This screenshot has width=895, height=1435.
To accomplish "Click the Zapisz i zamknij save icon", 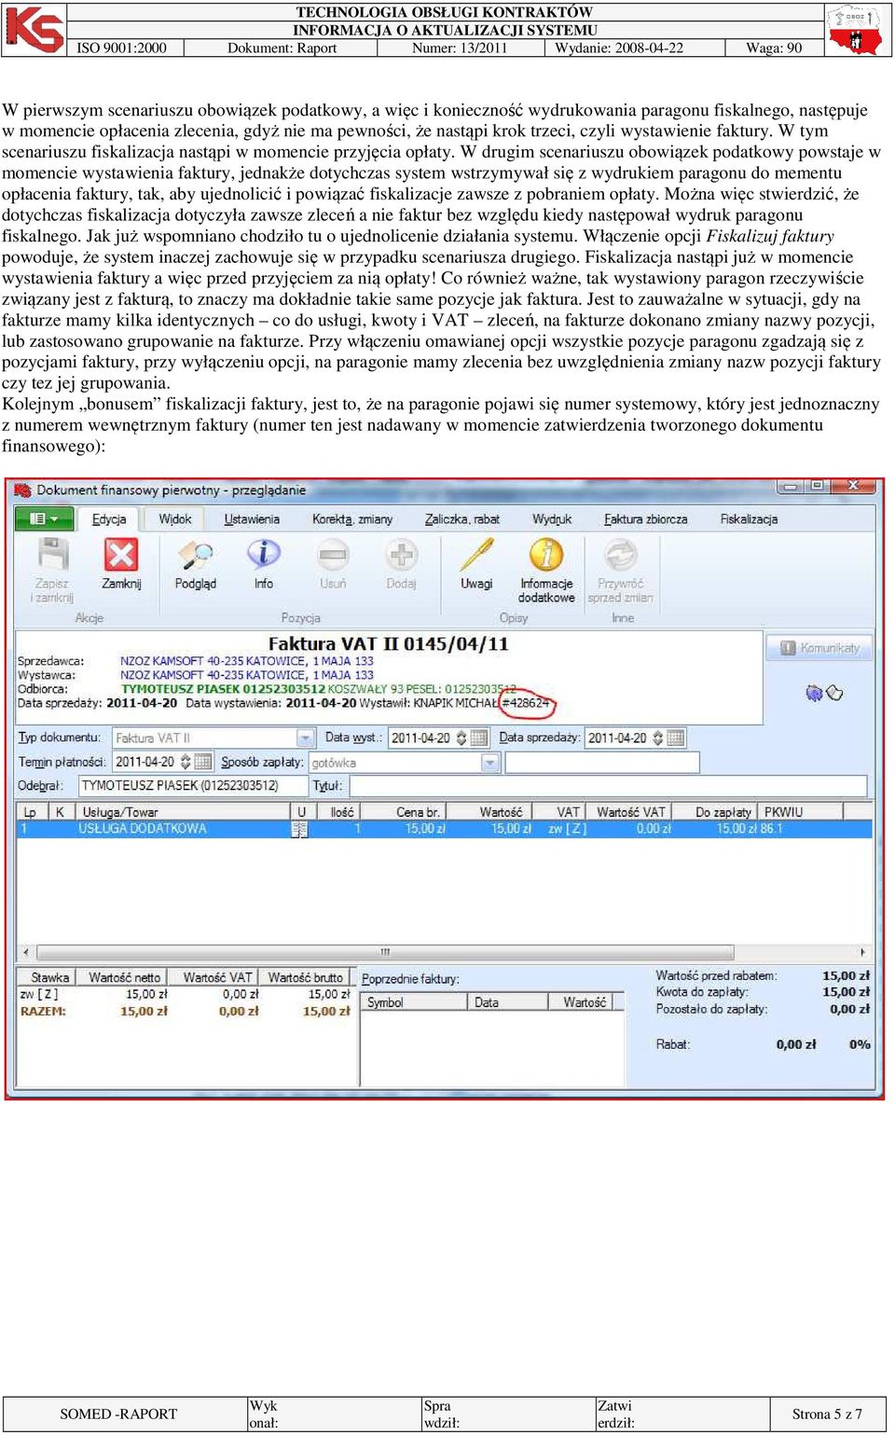I will click(52, 555).
